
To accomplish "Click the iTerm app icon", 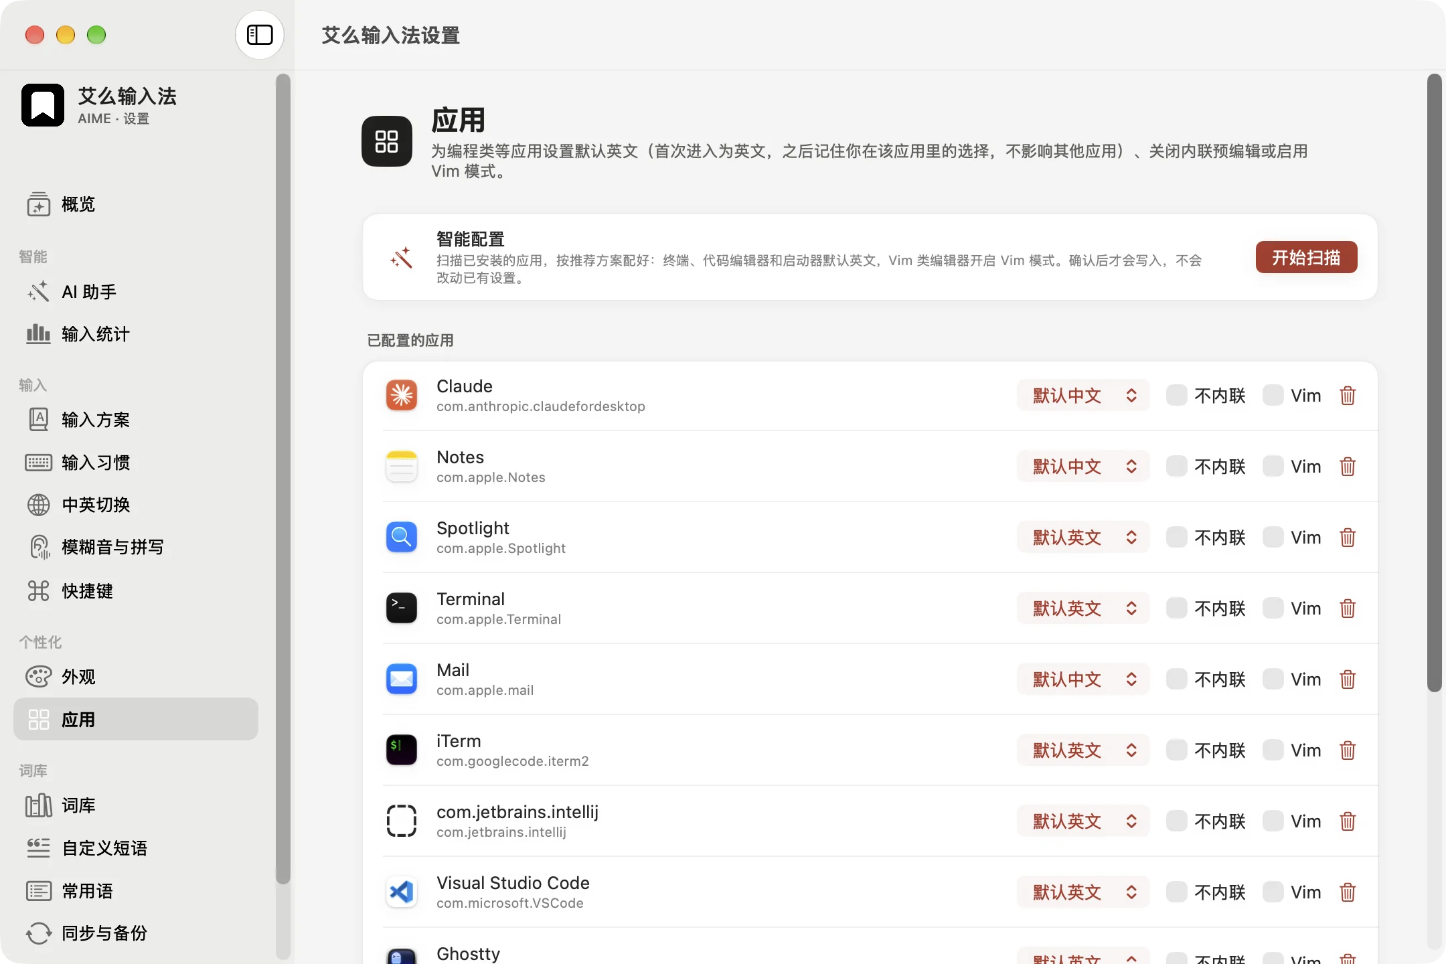I will (402, 750).
